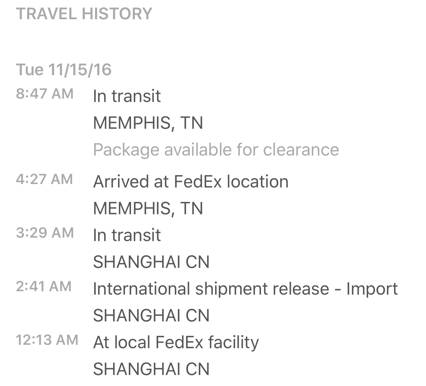Click MEMPHIS, TN under Arrived at FedEx location

tap(148, 208)
